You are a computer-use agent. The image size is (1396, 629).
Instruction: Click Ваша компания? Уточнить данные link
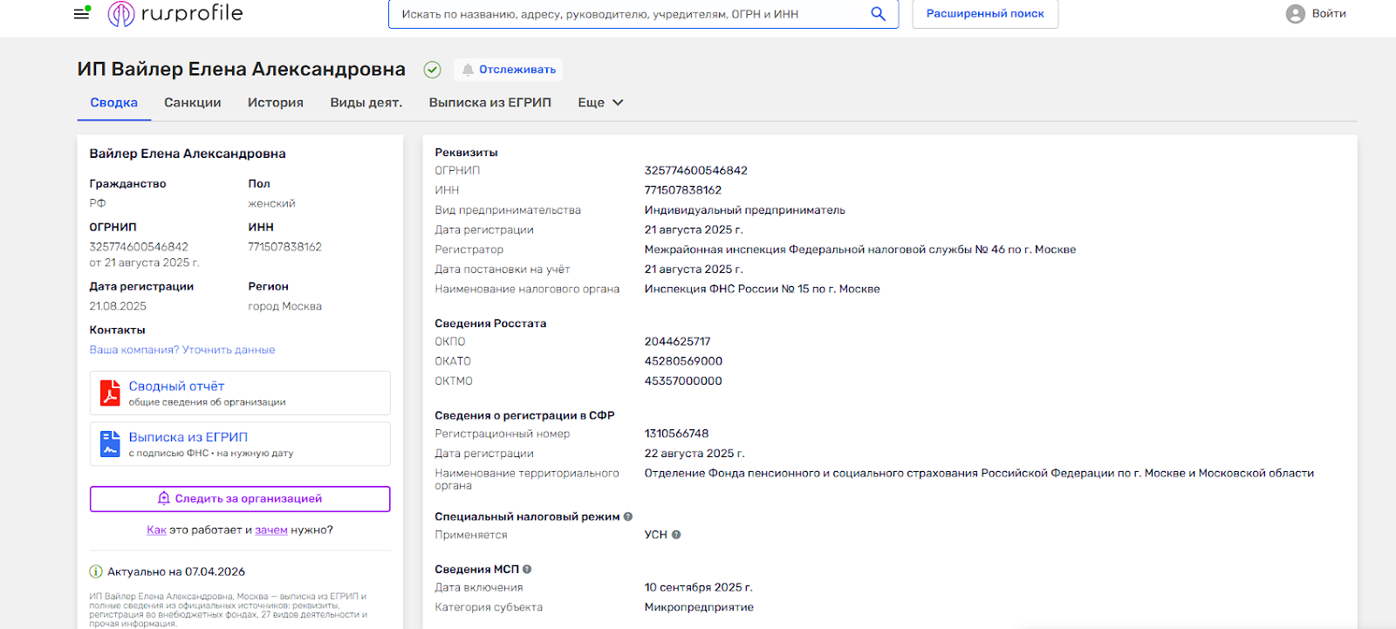[x=182, y=350]
